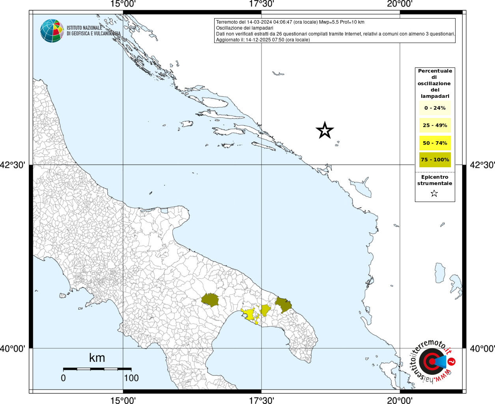Click the top 15°00' longitude label
495x404 pixels.
tap(123, 4)
